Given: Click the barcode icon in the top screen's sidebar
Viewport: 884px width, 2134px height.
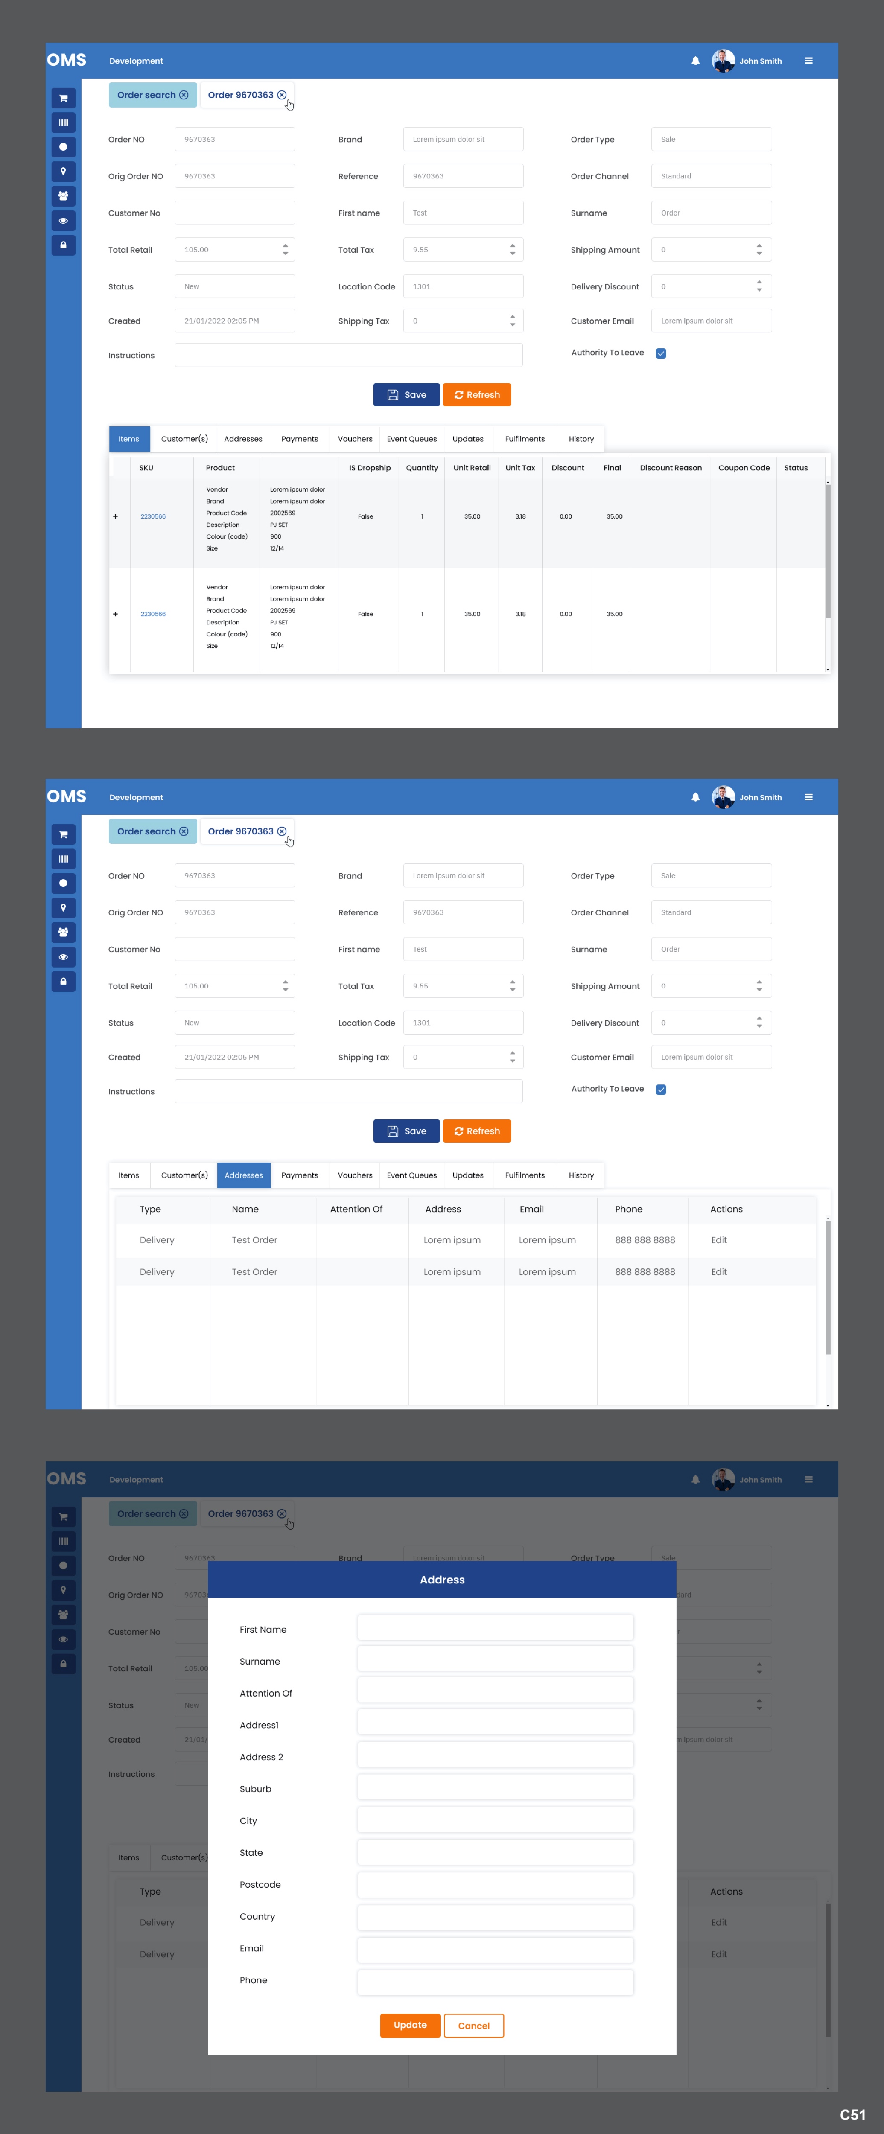Looking at the screenshot, I should (63, 122).
